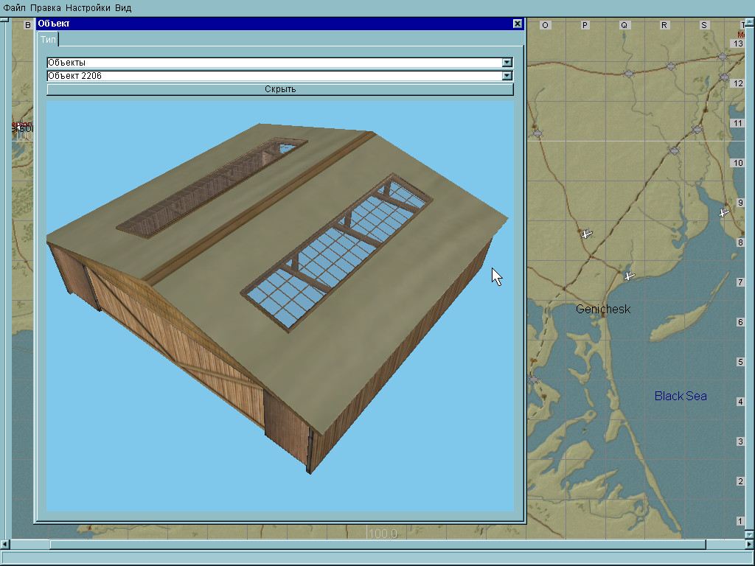This screenshot has width=755, height=566.
Task: Click the Объект window title bar
Action: (274, 24)
